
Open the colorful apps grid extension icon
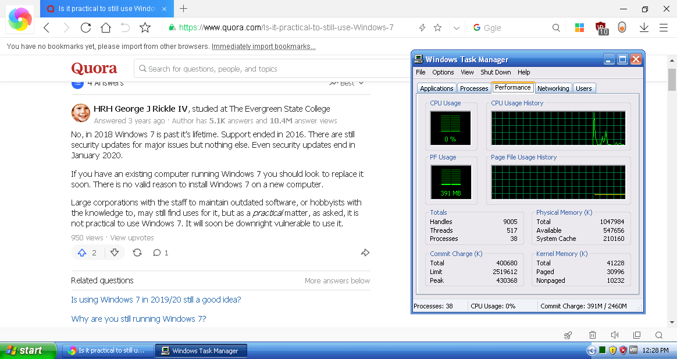(x=579, y=28)
